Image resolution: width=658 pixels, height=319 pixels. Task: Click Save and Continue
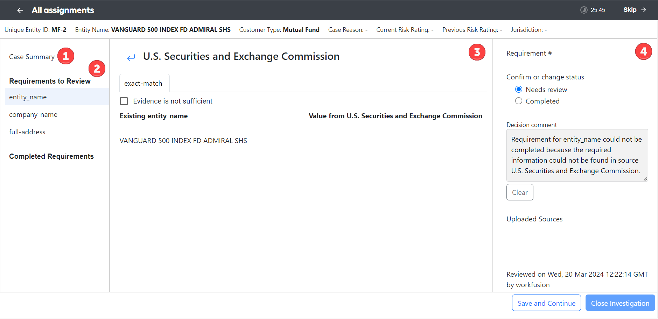[x=546, y=303]
